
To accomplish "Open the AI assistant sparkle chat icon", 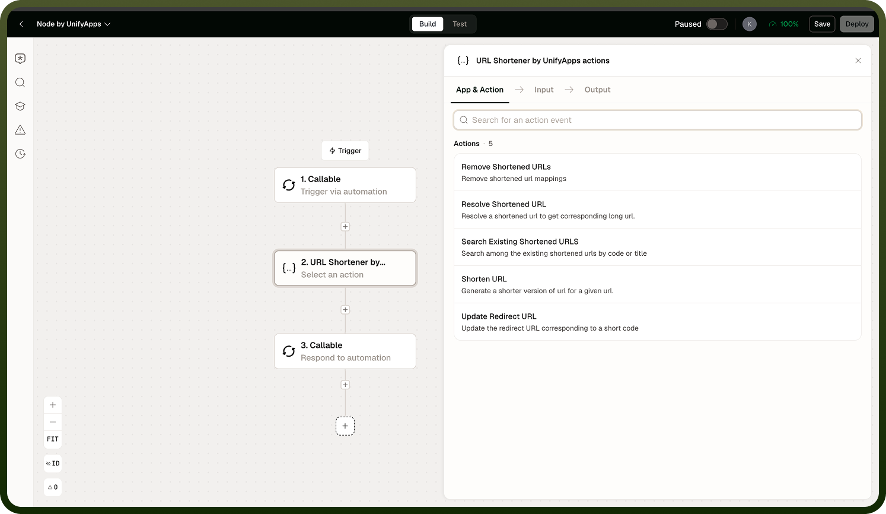I will click(x=20, y=59).
